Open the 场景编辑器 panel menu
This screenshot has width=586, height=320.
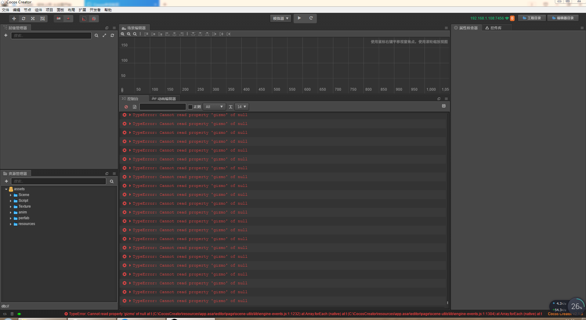pyautogui.click(x=446, y=28)
